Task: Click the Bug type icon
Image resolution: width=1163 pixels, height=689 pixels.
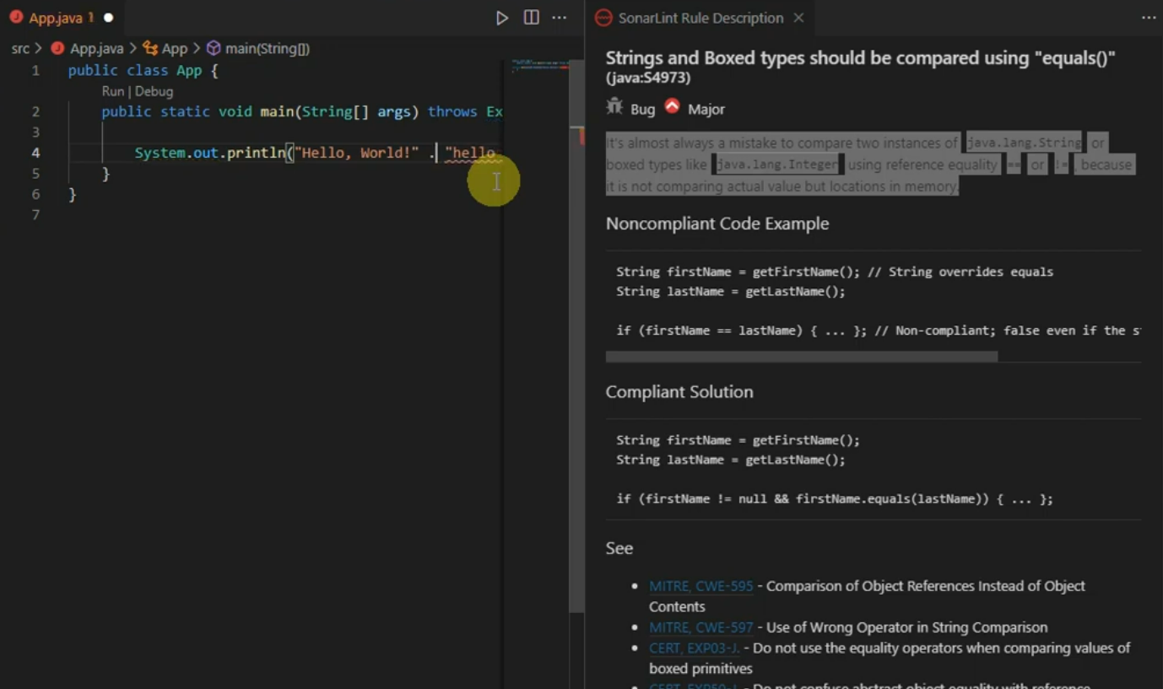Action: pos(614,107)
